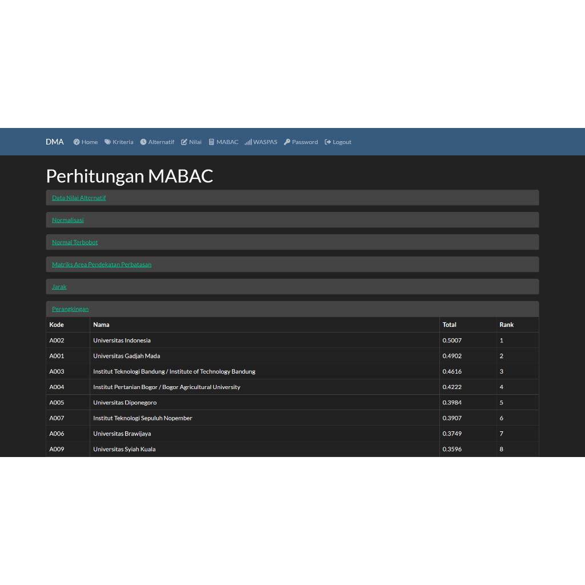Click code cell A002

pos(68,340)
